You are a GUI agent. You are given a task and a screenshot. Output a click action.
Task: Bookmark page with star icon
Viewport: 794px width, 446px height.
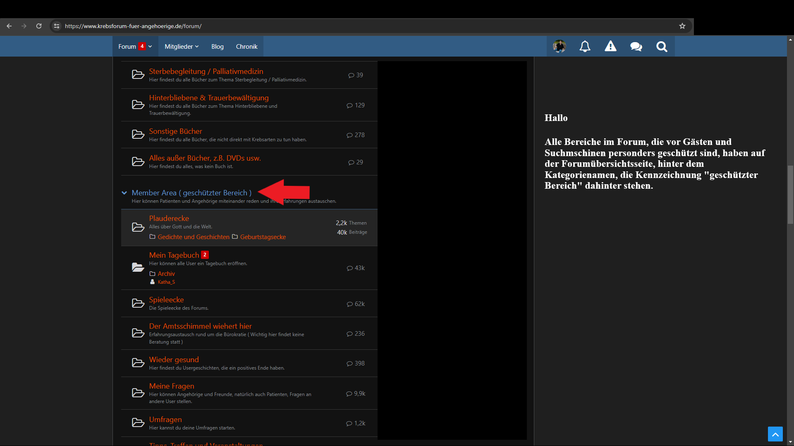[x=682, y=26]
